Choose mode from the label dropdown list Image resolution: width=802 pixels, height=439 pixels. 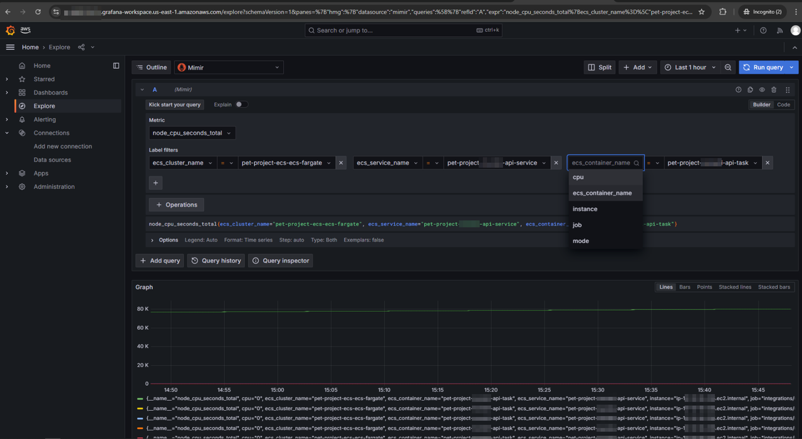tap(605, 241)
